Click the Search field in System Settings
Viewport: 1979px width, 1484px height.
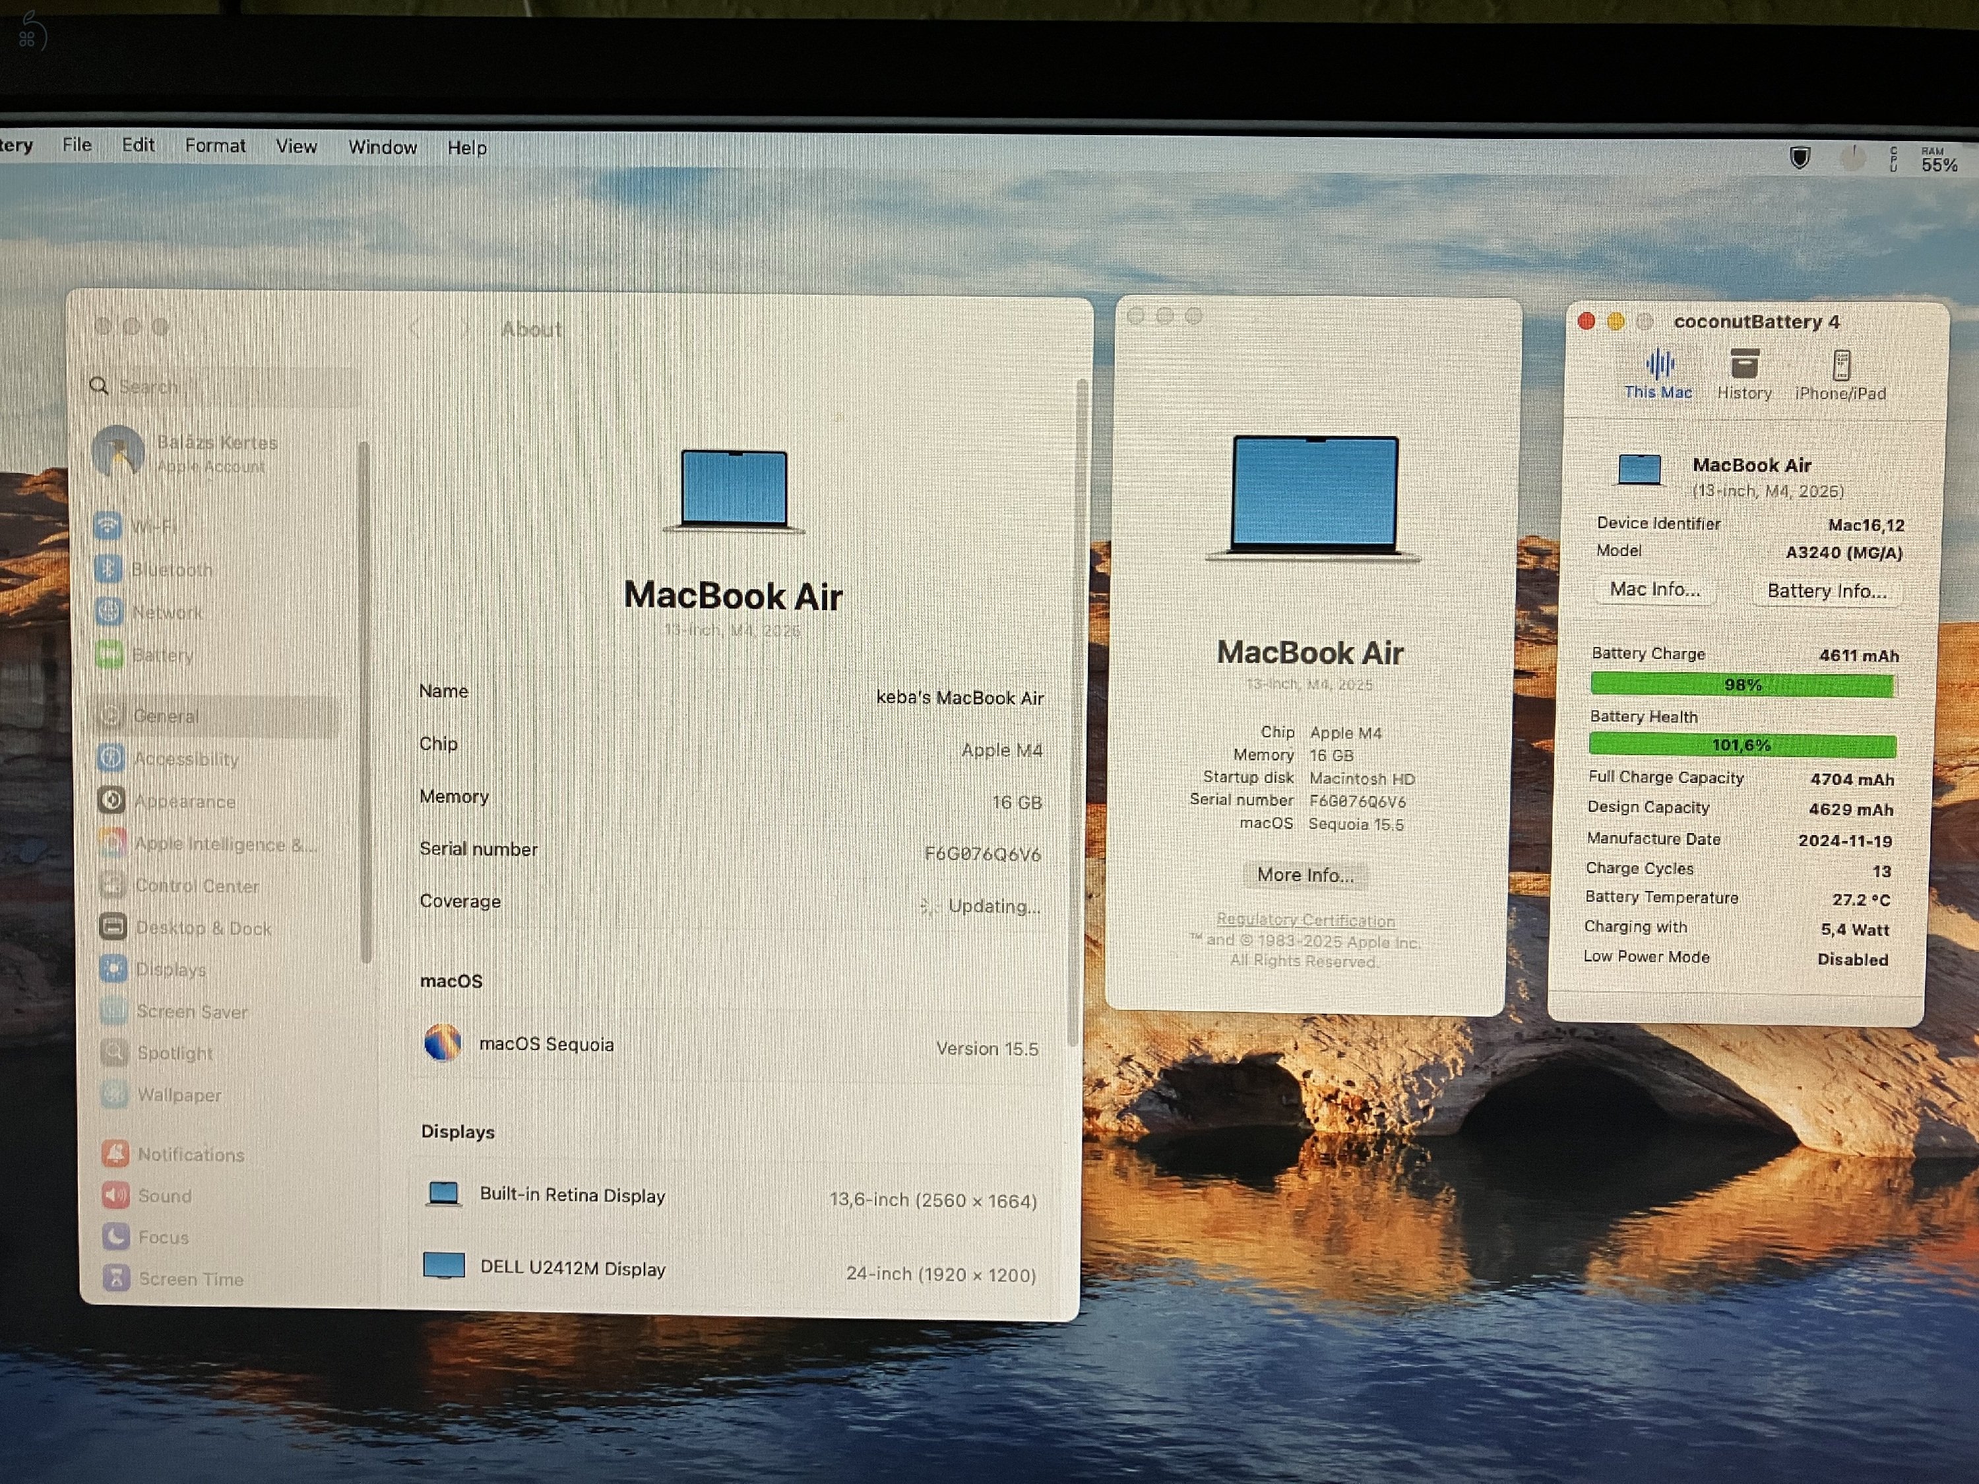point(221,386)
